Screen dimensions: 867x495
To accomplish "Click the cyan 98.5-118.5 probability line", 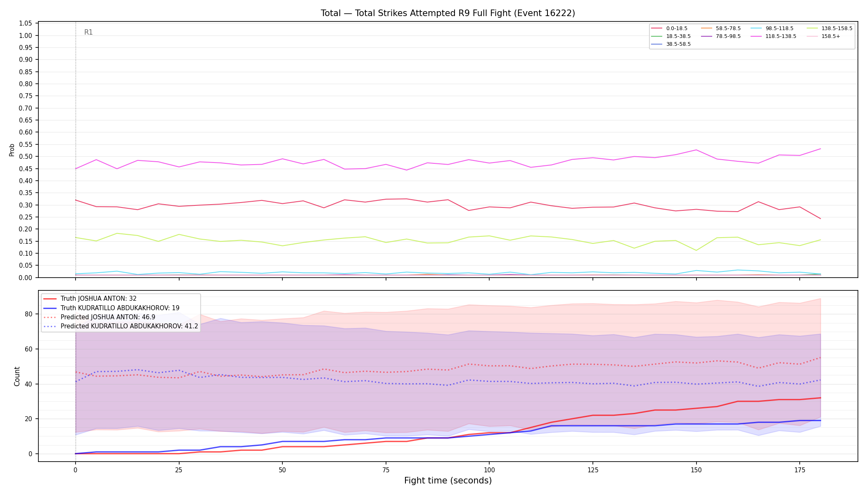I will click(x=448, y=273).
